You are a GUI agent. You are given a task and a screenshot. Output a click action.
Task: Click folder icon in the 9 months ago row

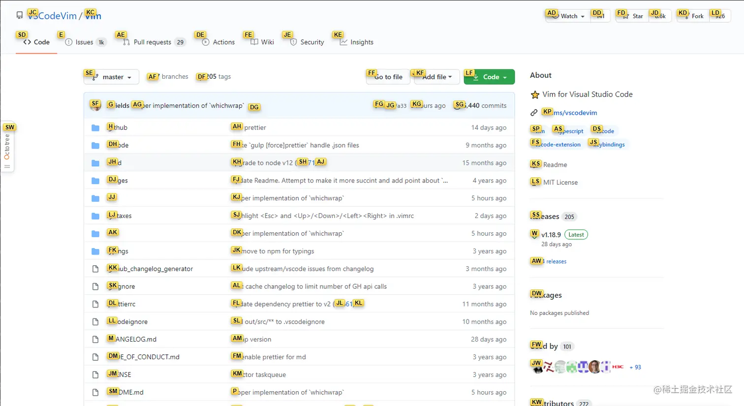click(95, 146)
